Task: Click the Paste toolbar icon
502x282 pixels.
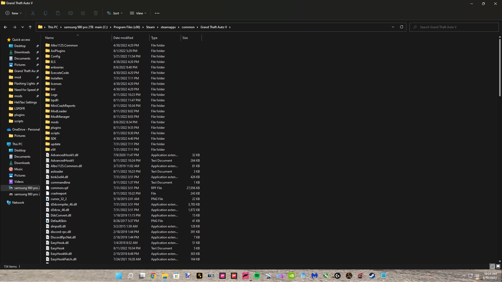Action: point(58,13)
